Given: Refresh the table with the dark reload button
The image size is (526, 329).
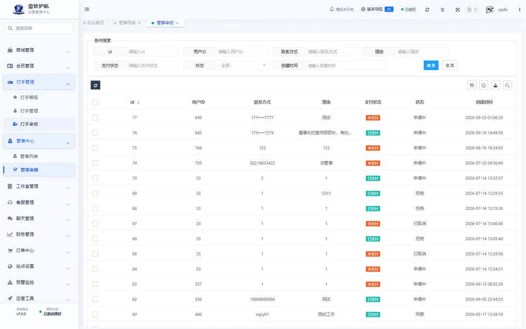Looking at the screenshot, I should click(95, 86).
